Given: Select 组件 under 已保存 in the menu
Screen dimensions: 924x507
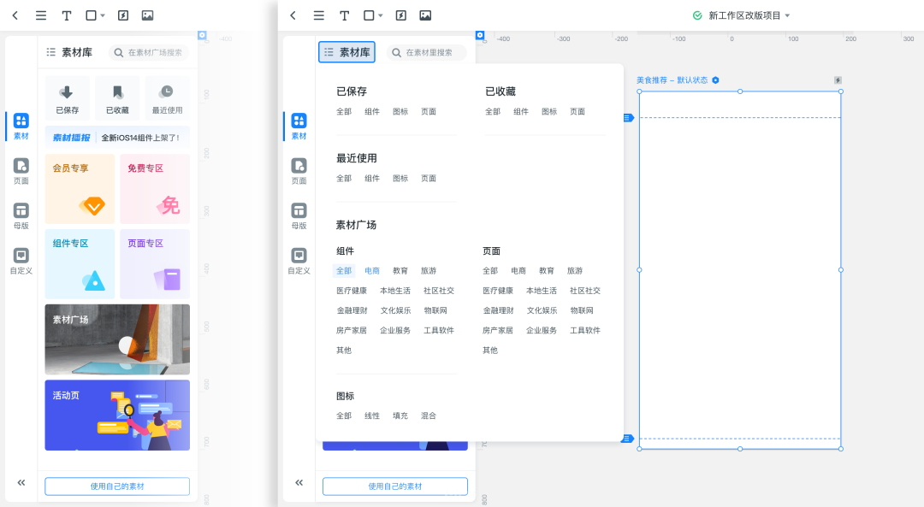Looking at the screenshot, I should click(372, 111).
